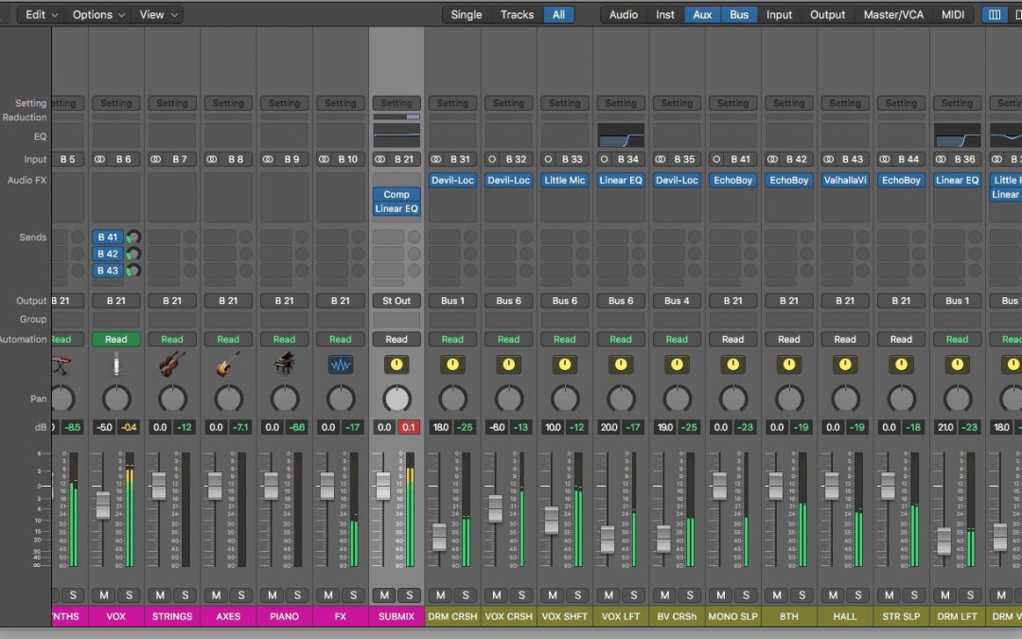Click the yellow aux icon on the SUBMIX channel
The height and width of the screenshot is (639, 1022).
pos(396,364)
